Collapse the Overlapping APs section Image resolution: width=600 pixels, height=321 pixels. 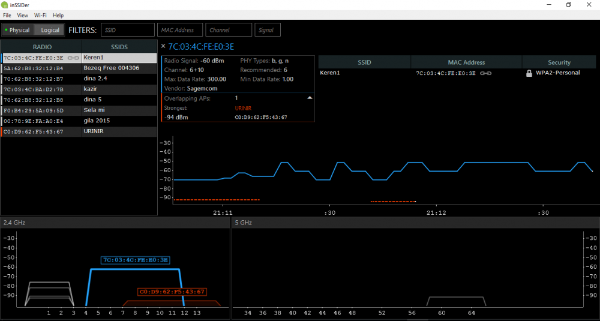[x=310, y=98]
